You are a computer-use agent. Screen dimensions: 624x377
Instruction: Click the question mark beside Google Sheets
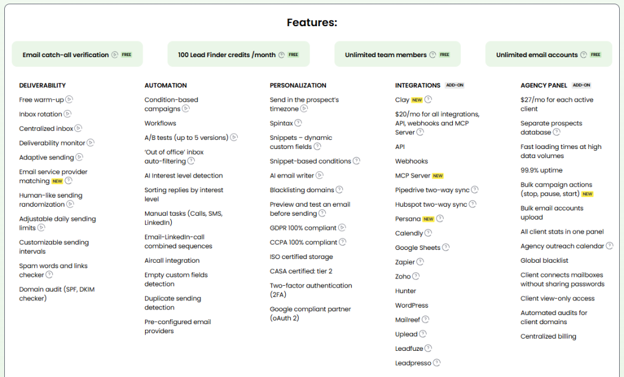pos(445,247)
